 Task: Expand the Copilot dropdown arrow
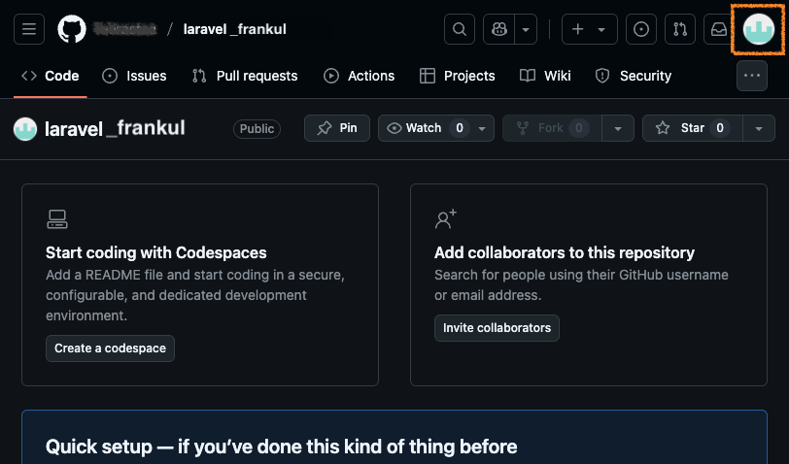526,29
